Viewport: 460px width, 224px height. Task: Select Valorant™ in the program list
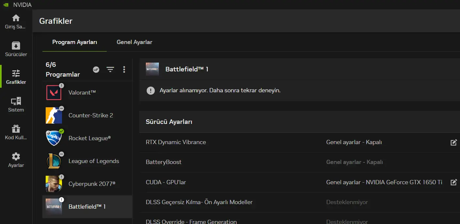[82, 93]
